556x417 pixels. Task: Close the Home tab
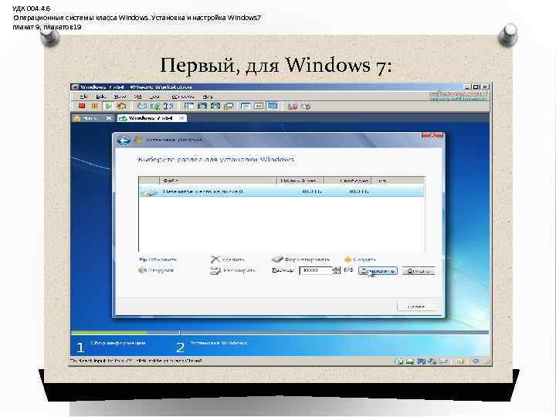109,118
